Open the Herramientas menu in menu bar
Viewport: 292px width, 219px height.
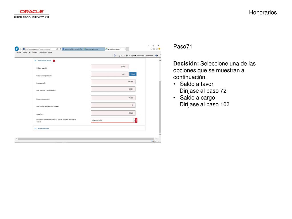(43, 52)
